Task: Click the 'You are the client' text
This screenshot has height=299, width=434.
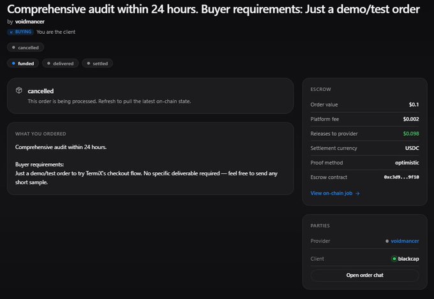Action: tap(56, 32)
